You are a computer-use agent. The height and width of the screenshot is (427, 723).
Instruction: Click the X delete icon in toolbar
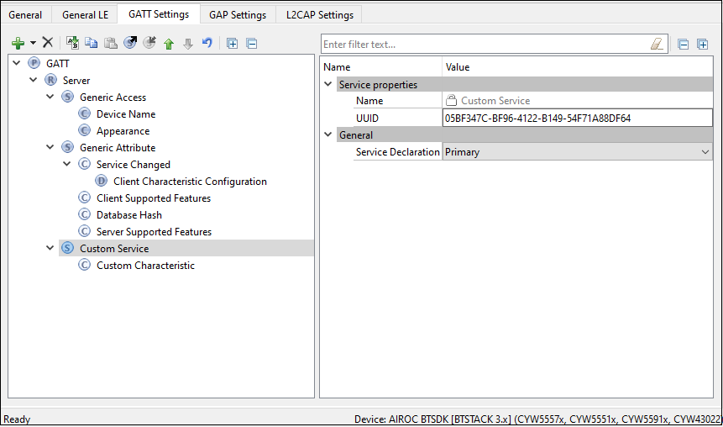tap(48, 43)
